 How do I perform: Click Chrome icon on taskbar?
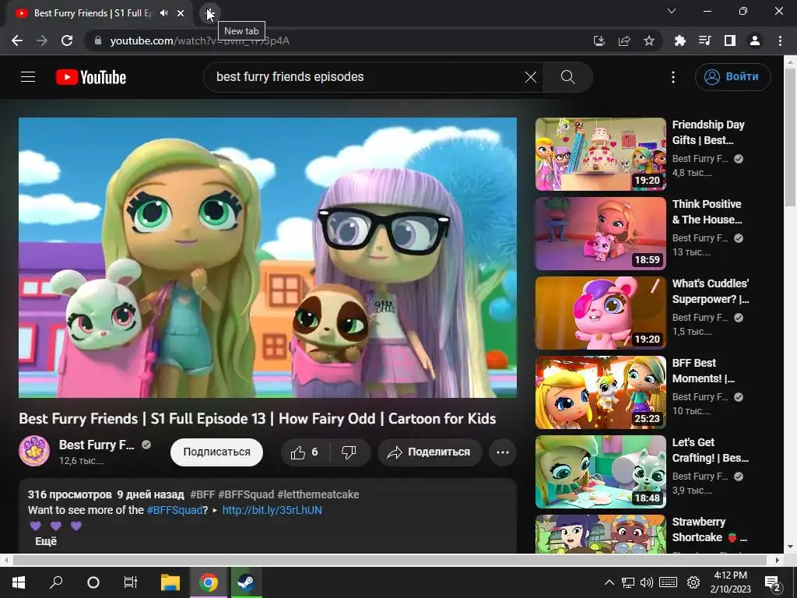[x=209, y=582]
